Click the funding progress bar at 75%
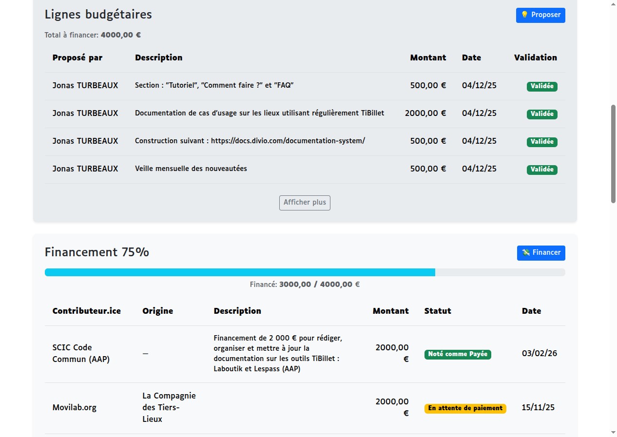This screenshot has width=617, height=437. (305, 272)
